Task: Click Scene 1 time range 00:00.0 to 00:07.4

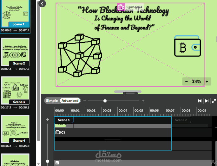Action: [15, 30]
